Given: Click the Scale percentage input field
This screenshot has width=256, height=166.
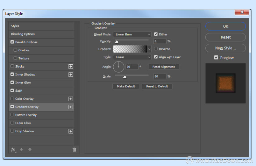Looking at the screenshot, I should click(160, 76).
